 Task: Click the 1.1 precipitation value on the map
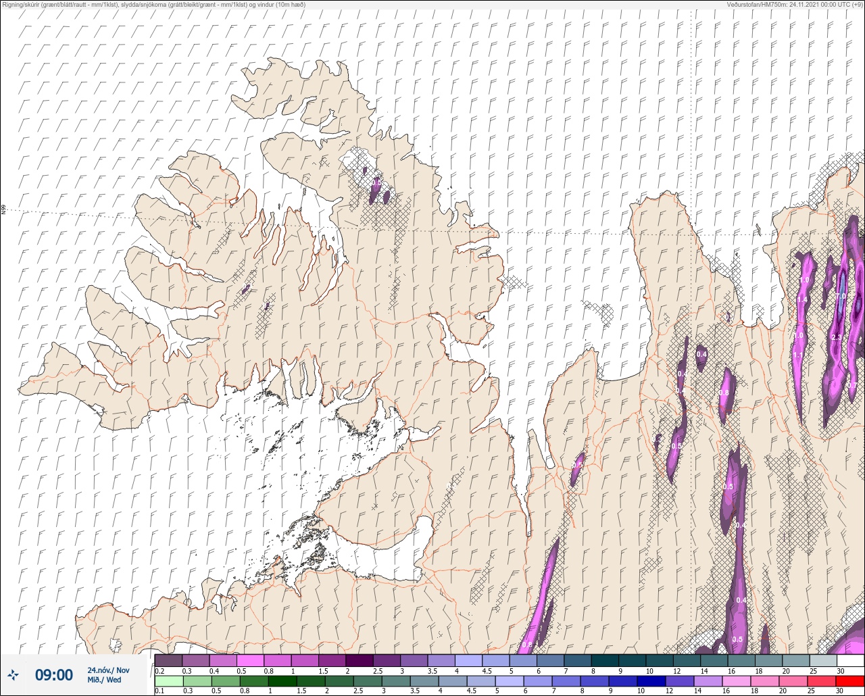pyautogui.click(x=798, y=355)
